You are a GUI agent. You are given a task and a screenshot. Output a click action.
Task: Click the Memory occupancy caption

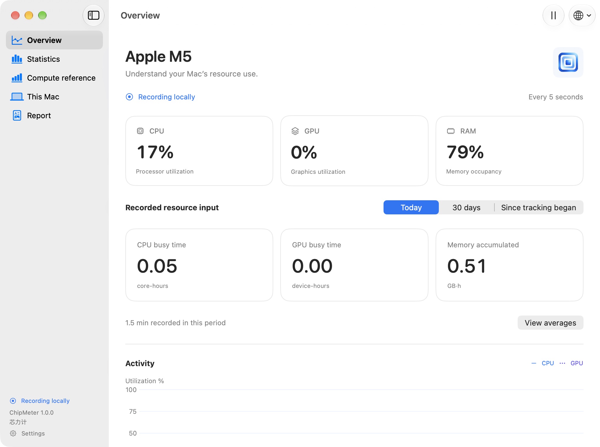tap(474, 171)
